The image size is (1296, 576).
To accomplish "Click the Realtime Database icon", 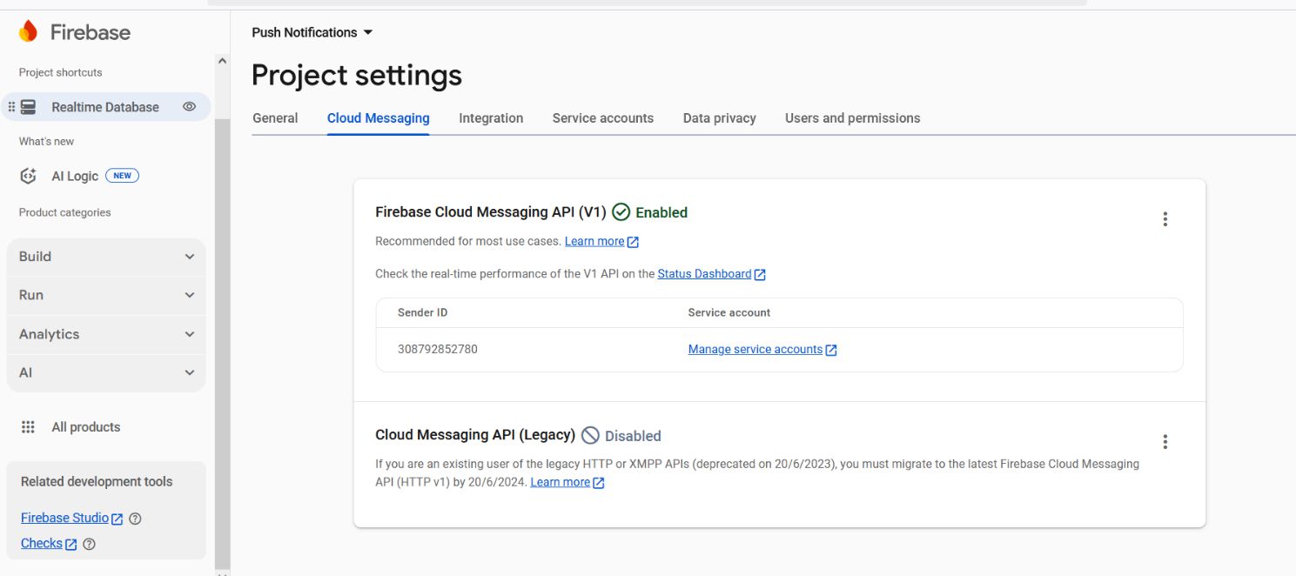I will (29, 107).
